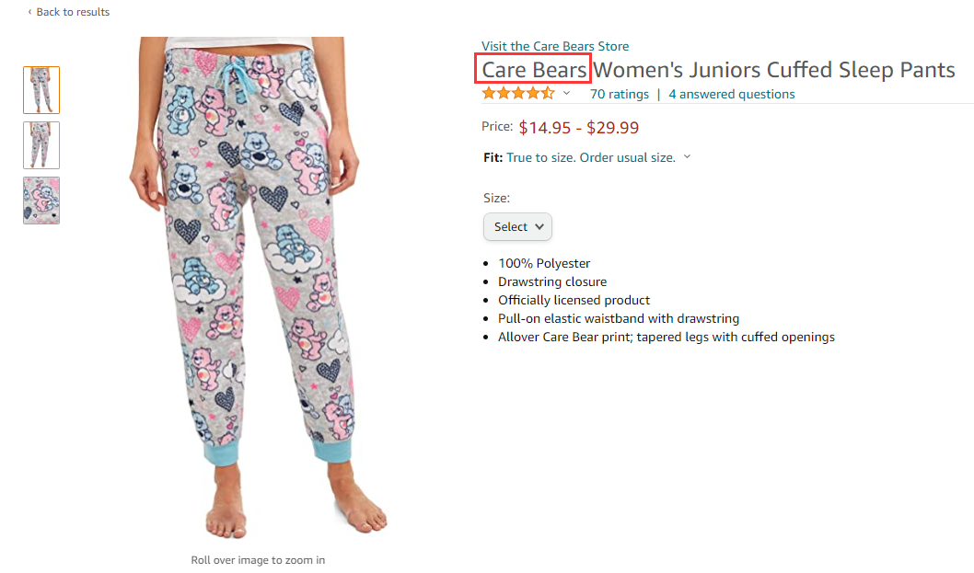Expand the chevron beside the star rating

coord(567,94)
